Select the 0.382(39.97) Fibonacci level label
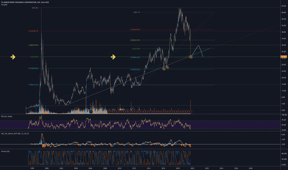 (x=33, y=45)
